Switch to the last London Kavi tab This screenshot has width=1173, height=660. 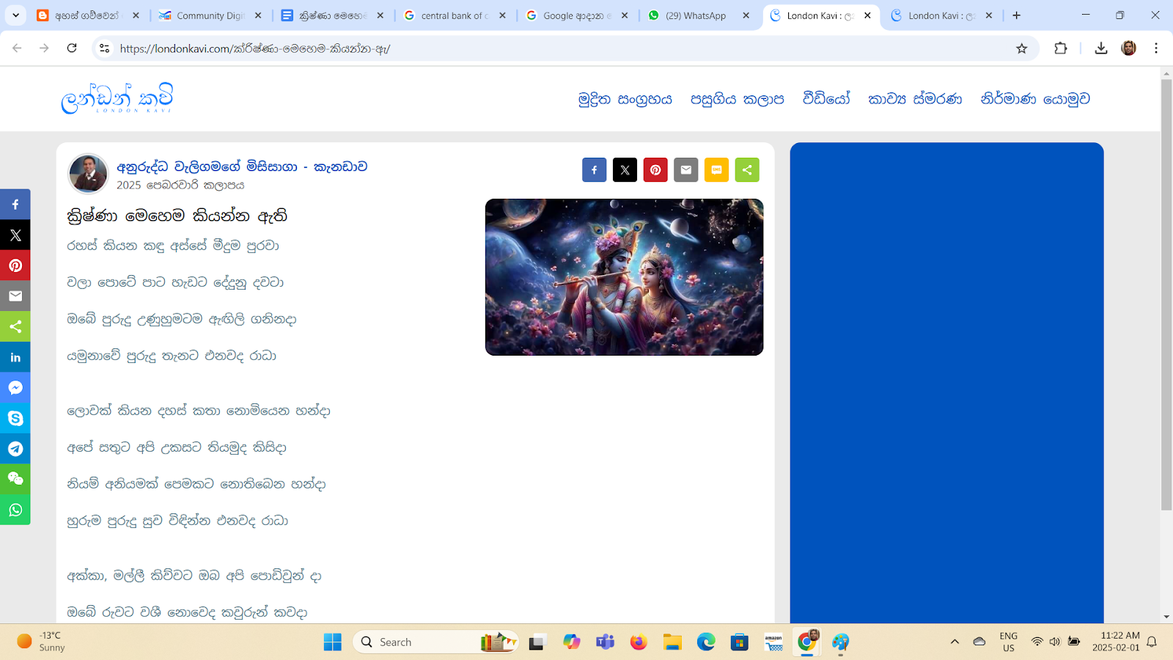pos(942,15)
